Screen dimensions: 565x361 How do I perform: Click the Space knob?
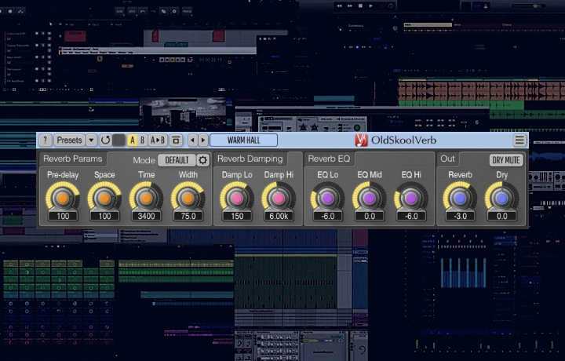(104, 198)
